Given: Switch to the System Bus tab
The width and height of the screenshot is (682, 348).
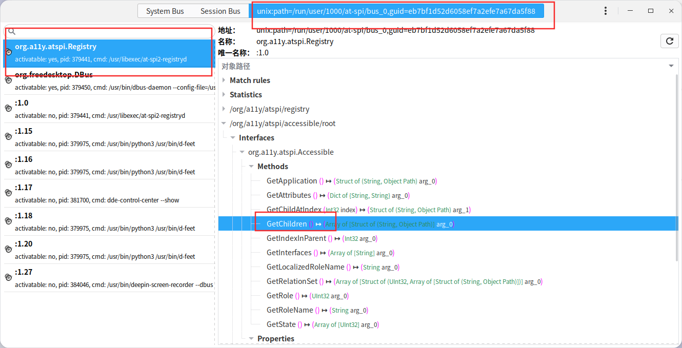Looking at the screenshot, I should tap(165, 11).
